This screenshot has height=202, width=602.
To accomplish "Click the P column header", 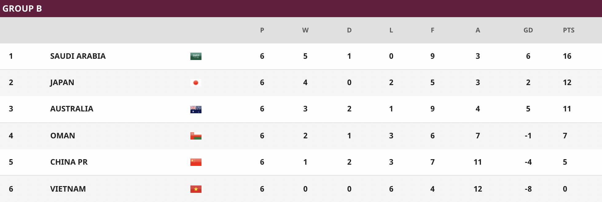I will (x=262, y=30).
